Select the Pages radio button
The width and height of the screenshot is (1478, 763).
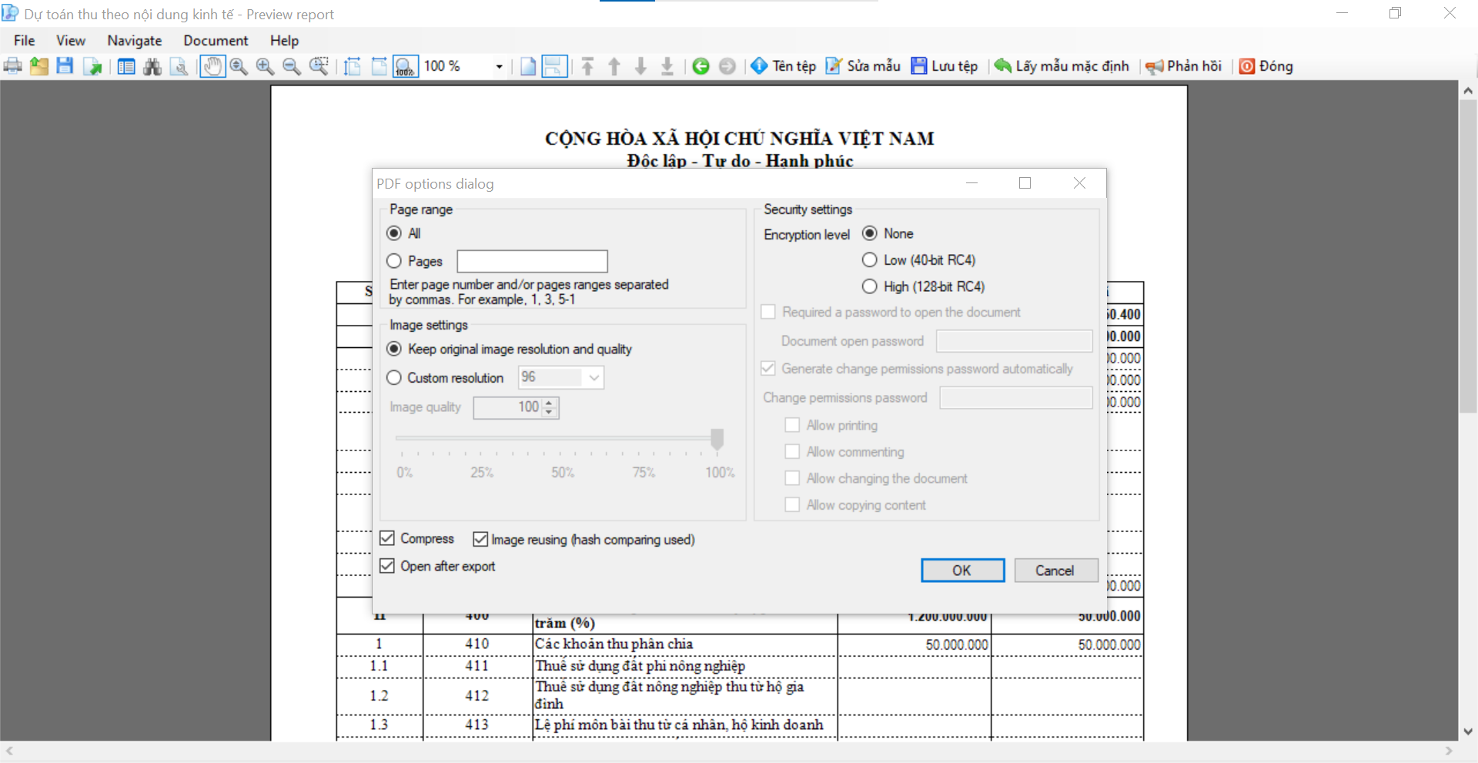point(394,261)
